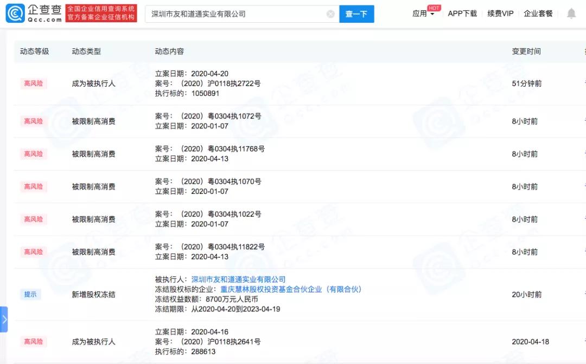Open the 应用 dropdown chevron arrow

point(432,15)
